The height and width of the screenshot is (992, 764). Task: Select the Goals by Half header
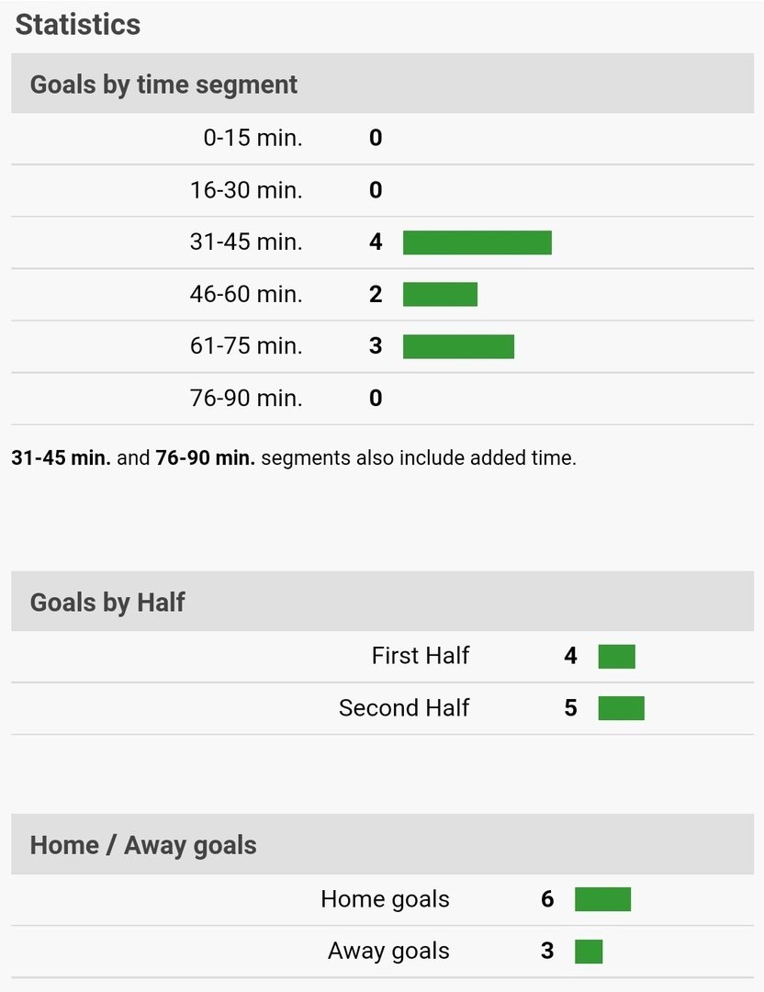107,603
